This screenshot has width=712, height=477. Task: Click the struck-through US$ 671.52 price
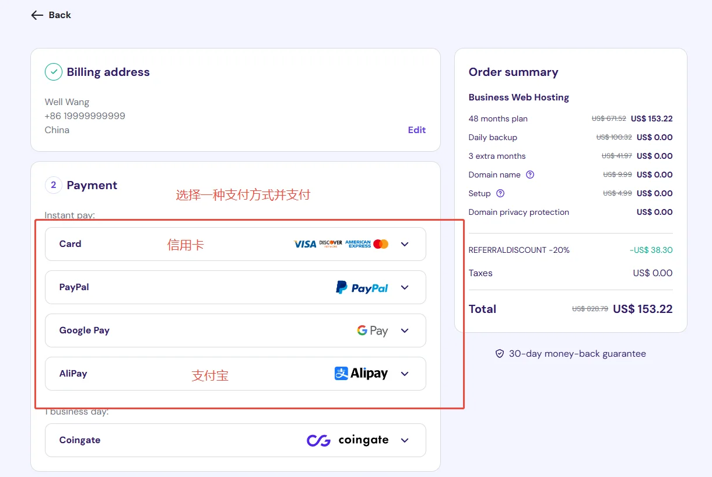click(x=609, y=119)
